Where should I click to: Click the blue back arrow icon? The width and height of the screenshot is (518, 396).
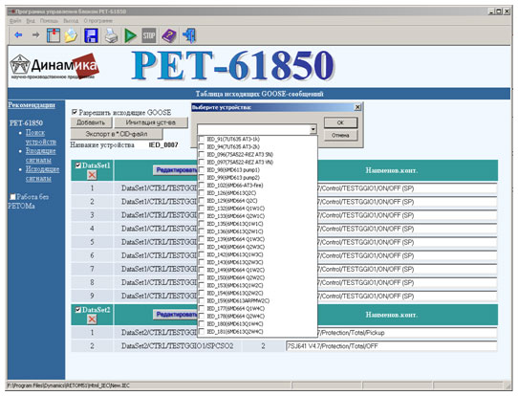tap(18, 35)
